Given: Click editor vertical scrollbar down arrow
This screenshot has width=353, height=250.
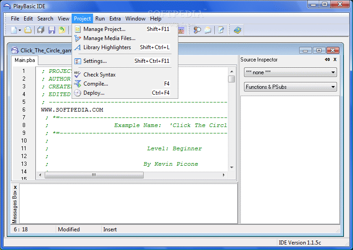Looking at the screenshot, I should pyautogui.click(x=232, y=168).
